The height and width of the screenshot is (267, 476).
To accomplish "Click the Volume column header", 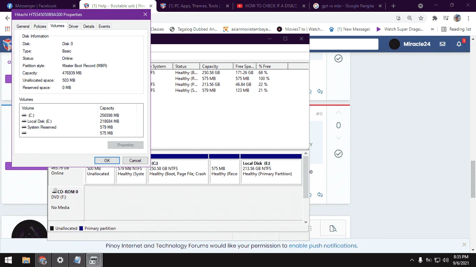I will [59, 108].
